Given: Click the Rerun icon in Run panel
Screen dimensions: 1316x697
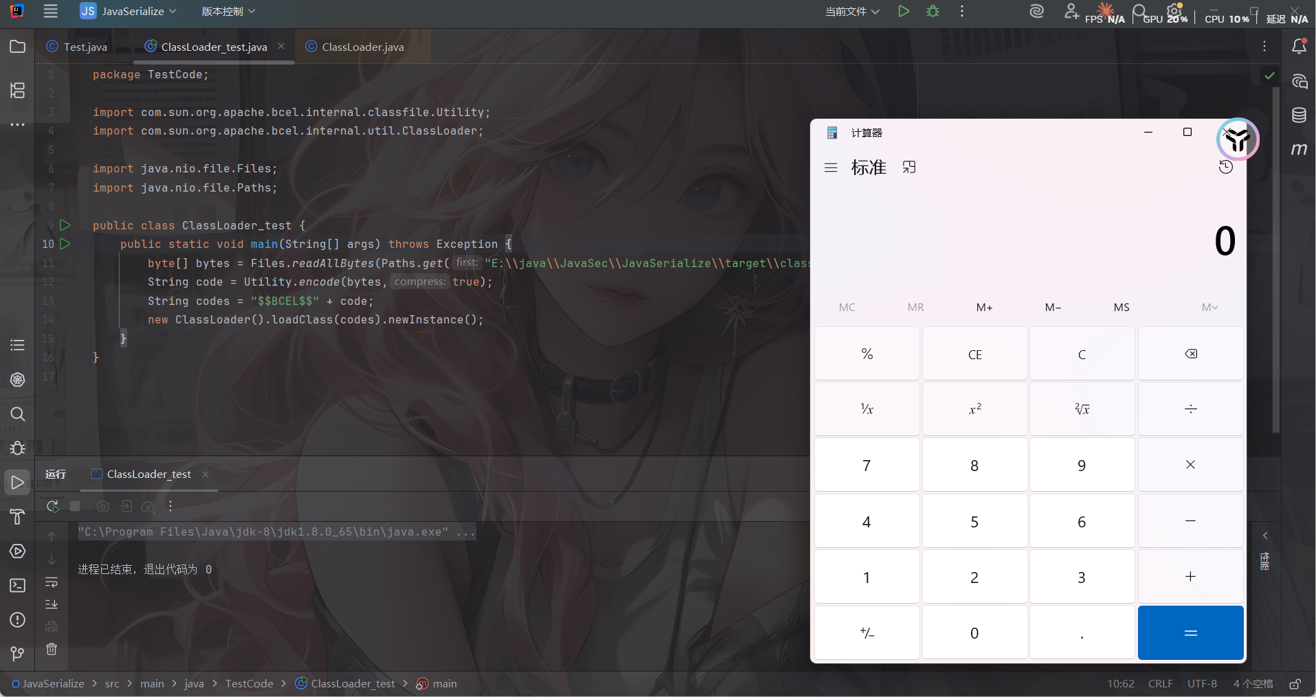Looking at the screenshot, I should pos(52,506).
